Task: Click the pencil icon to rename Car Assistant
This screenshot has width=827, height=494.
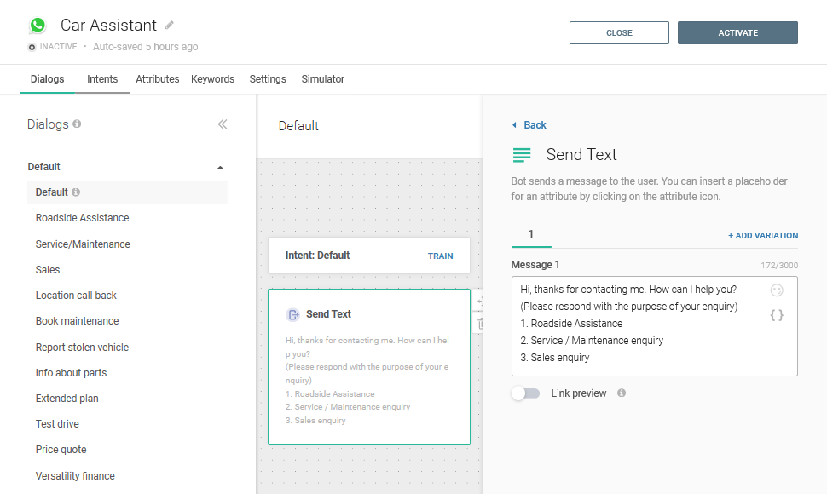Action: [x=170, y=25]
